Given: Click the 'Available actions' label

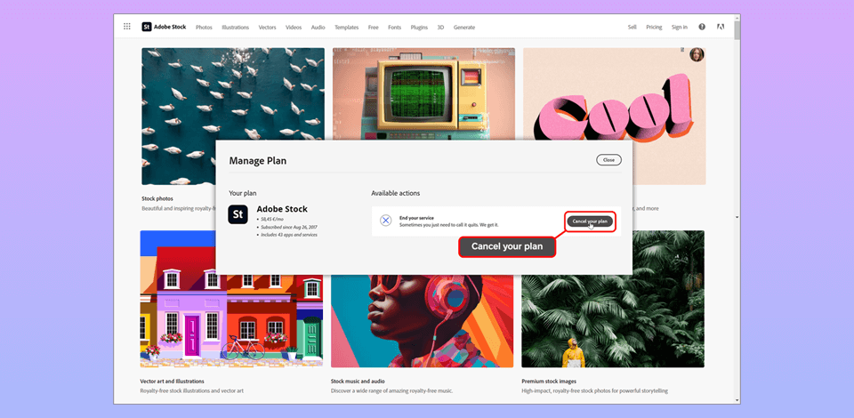Looking at the screenshot, I should [x=395, y=193].
